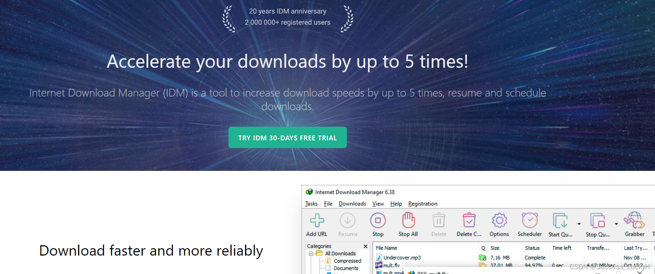
Task: Click the Stop download icon
Action: pos(378,221)
